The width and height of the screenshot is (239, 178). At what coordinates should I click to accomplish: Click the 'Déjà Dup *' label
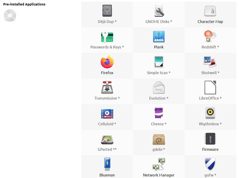[x=107, y=22]
